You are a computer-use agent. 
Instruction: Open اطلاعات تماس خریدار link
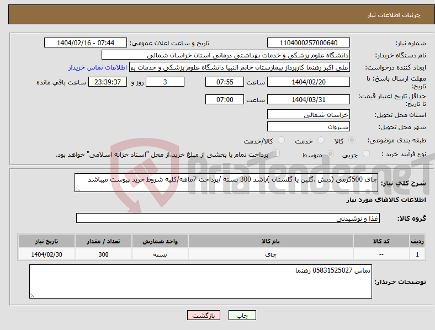(x=98, y=67)
